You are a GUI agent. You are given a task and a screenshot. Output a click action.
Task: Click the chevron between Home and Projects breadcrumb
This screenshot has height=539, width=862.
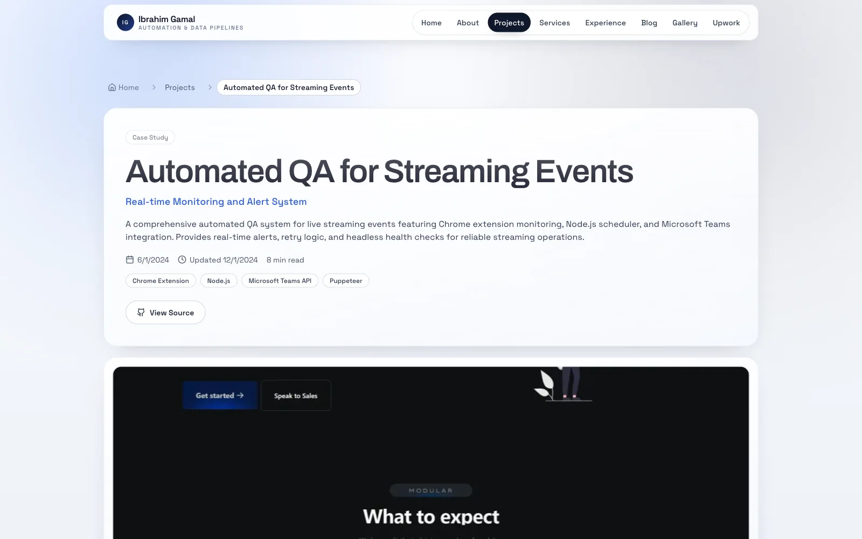tap(154, 87)
